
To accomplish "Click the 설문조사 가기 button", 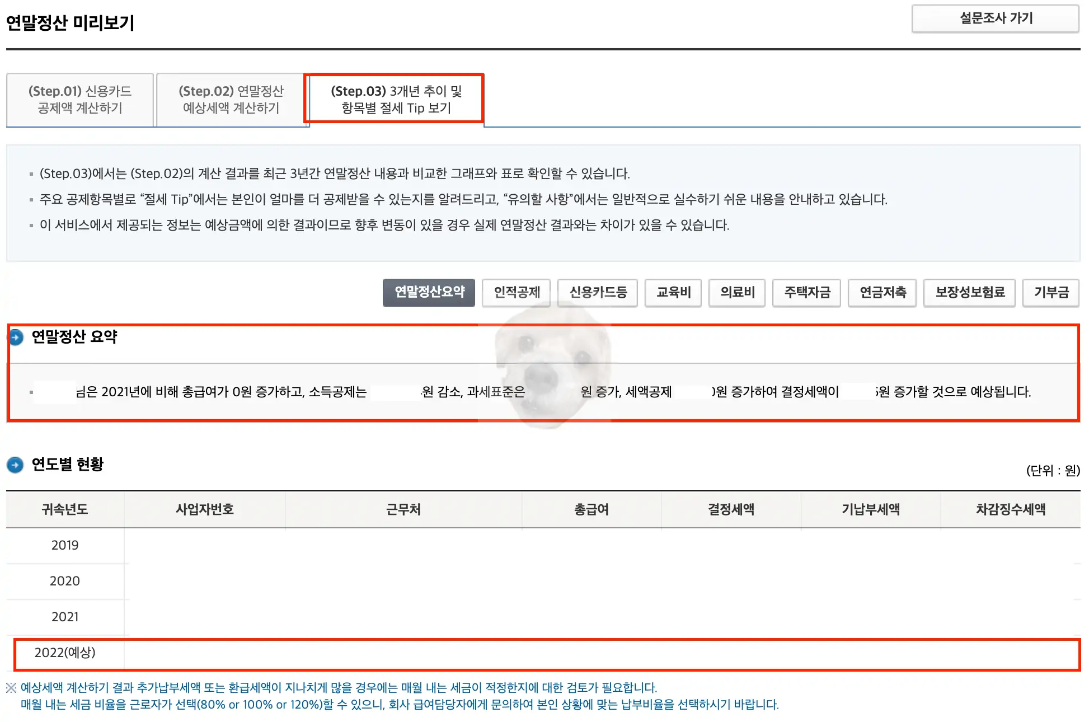I will pos(996,18).
